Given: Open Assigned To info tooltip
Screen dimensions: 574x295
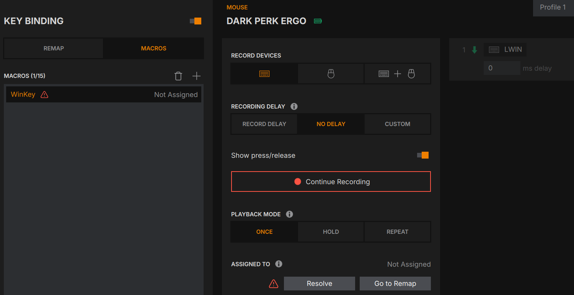Looking at the screenshot, I should point(279,264).
